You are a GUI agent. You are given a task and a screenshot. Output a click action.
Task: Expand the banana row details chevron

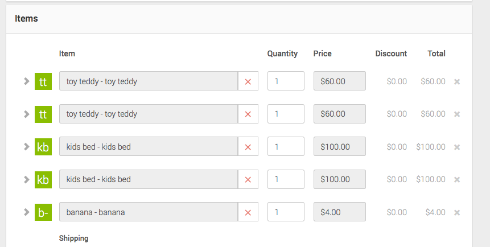coord(26,212)
